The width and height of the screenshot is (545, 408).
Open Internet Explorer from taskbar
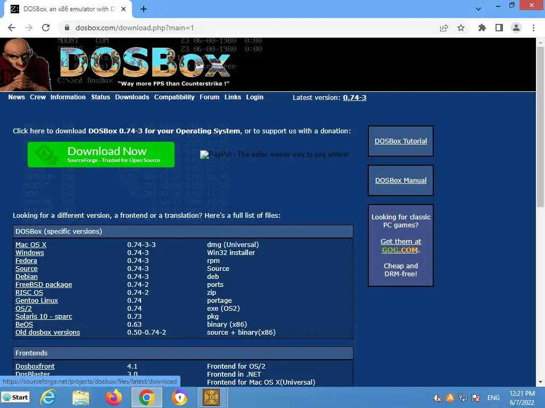pyautogui.click(x=47, y=397)
